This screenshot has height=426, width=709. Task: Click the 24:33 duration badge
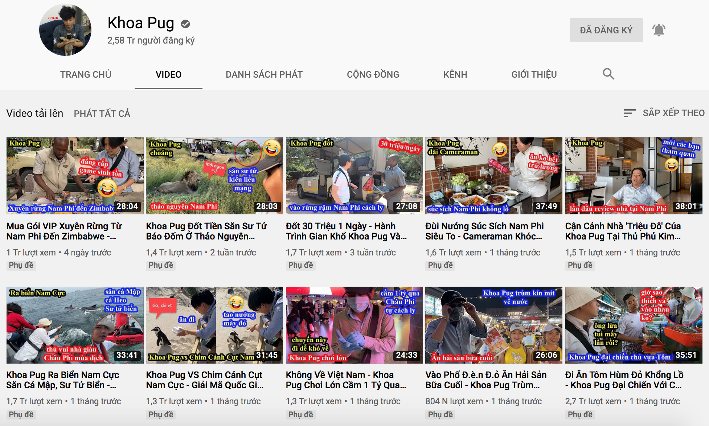coord(406,355)
